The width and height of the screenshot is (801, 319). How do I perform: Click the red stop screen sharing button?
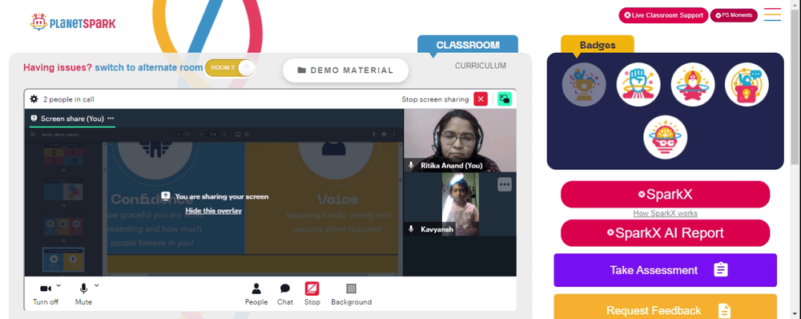[x=481, y=99]
